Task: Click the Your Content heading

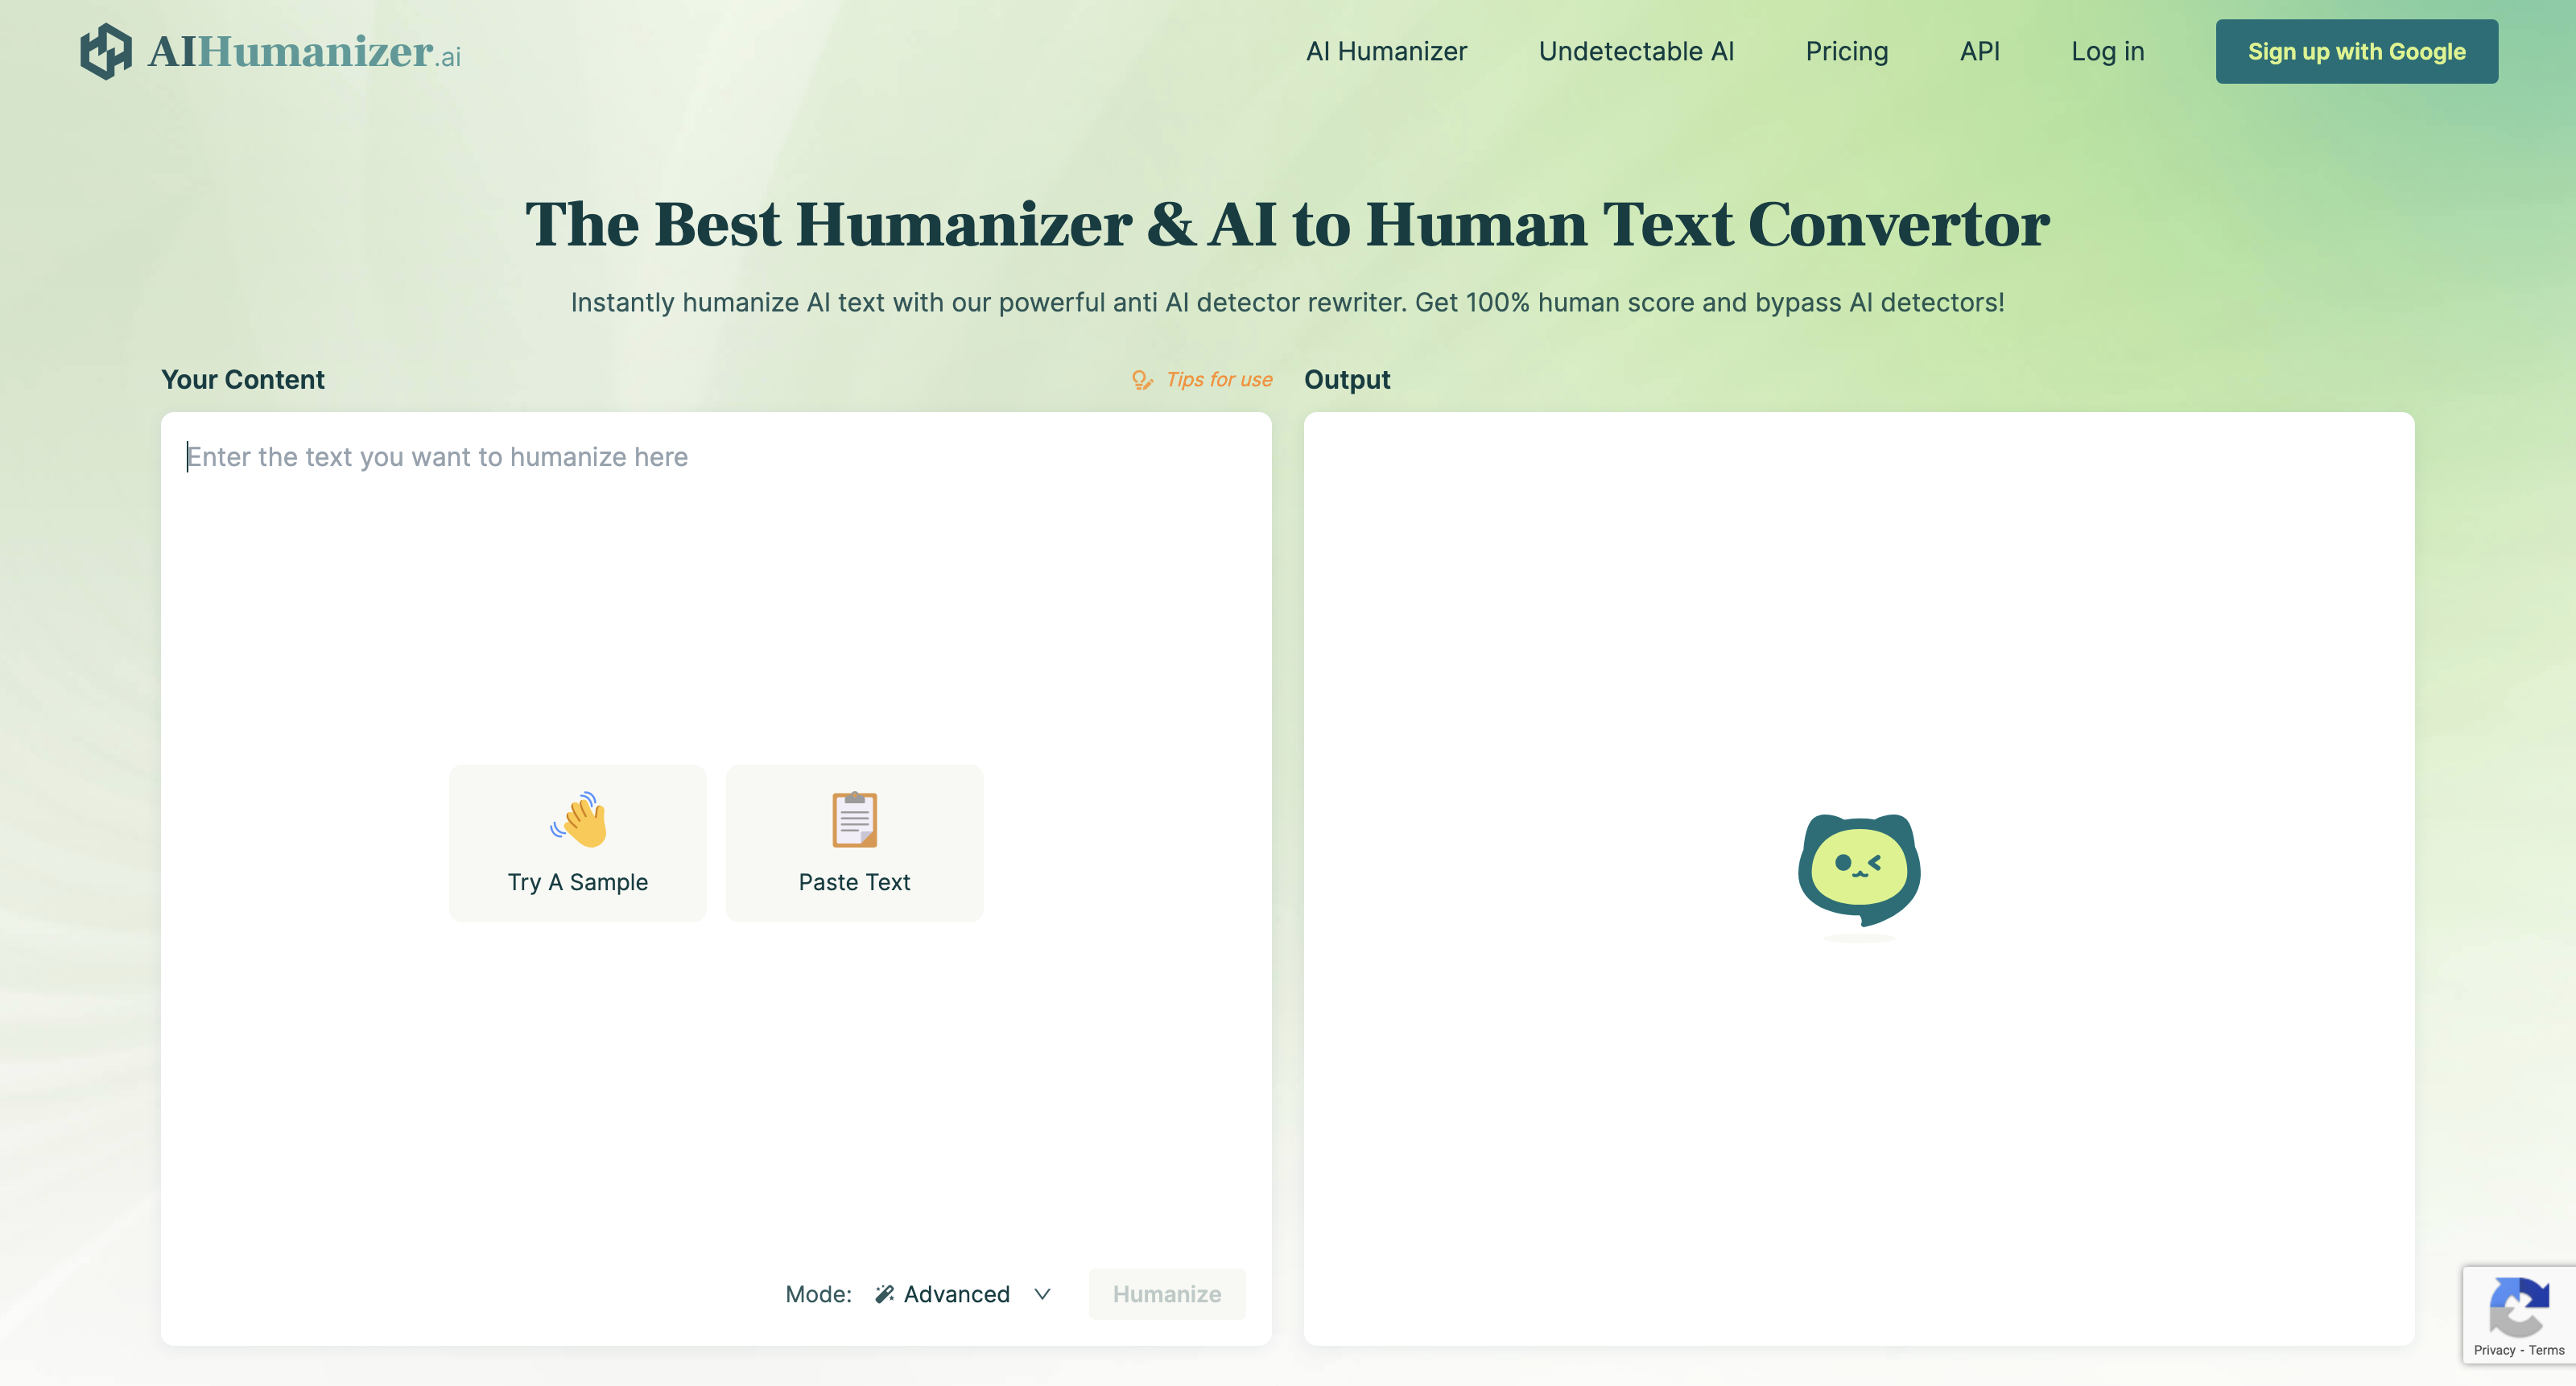Action: click(243, 380)
